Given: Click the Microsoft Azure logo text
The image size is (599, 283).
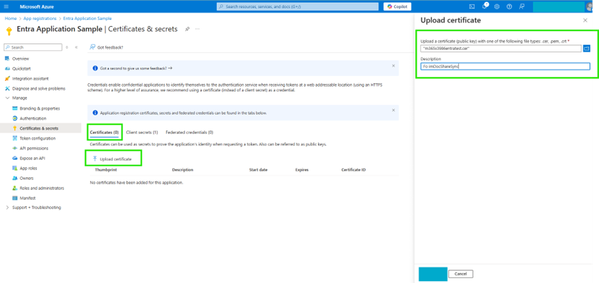Looking at the screenshot, I should tap(37, 7).
